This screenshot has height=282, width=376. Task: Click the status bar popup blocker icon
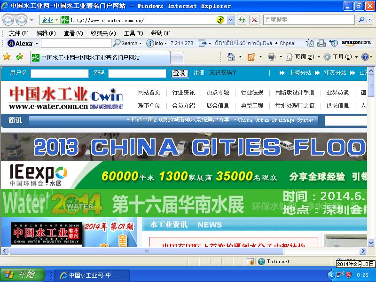tap(251, 261)
